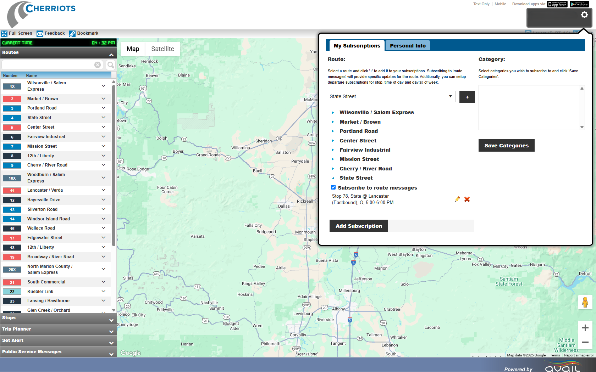
Task: Select the My Subscriptions tab
Action: pyautogui.click(x=357, y=46)
